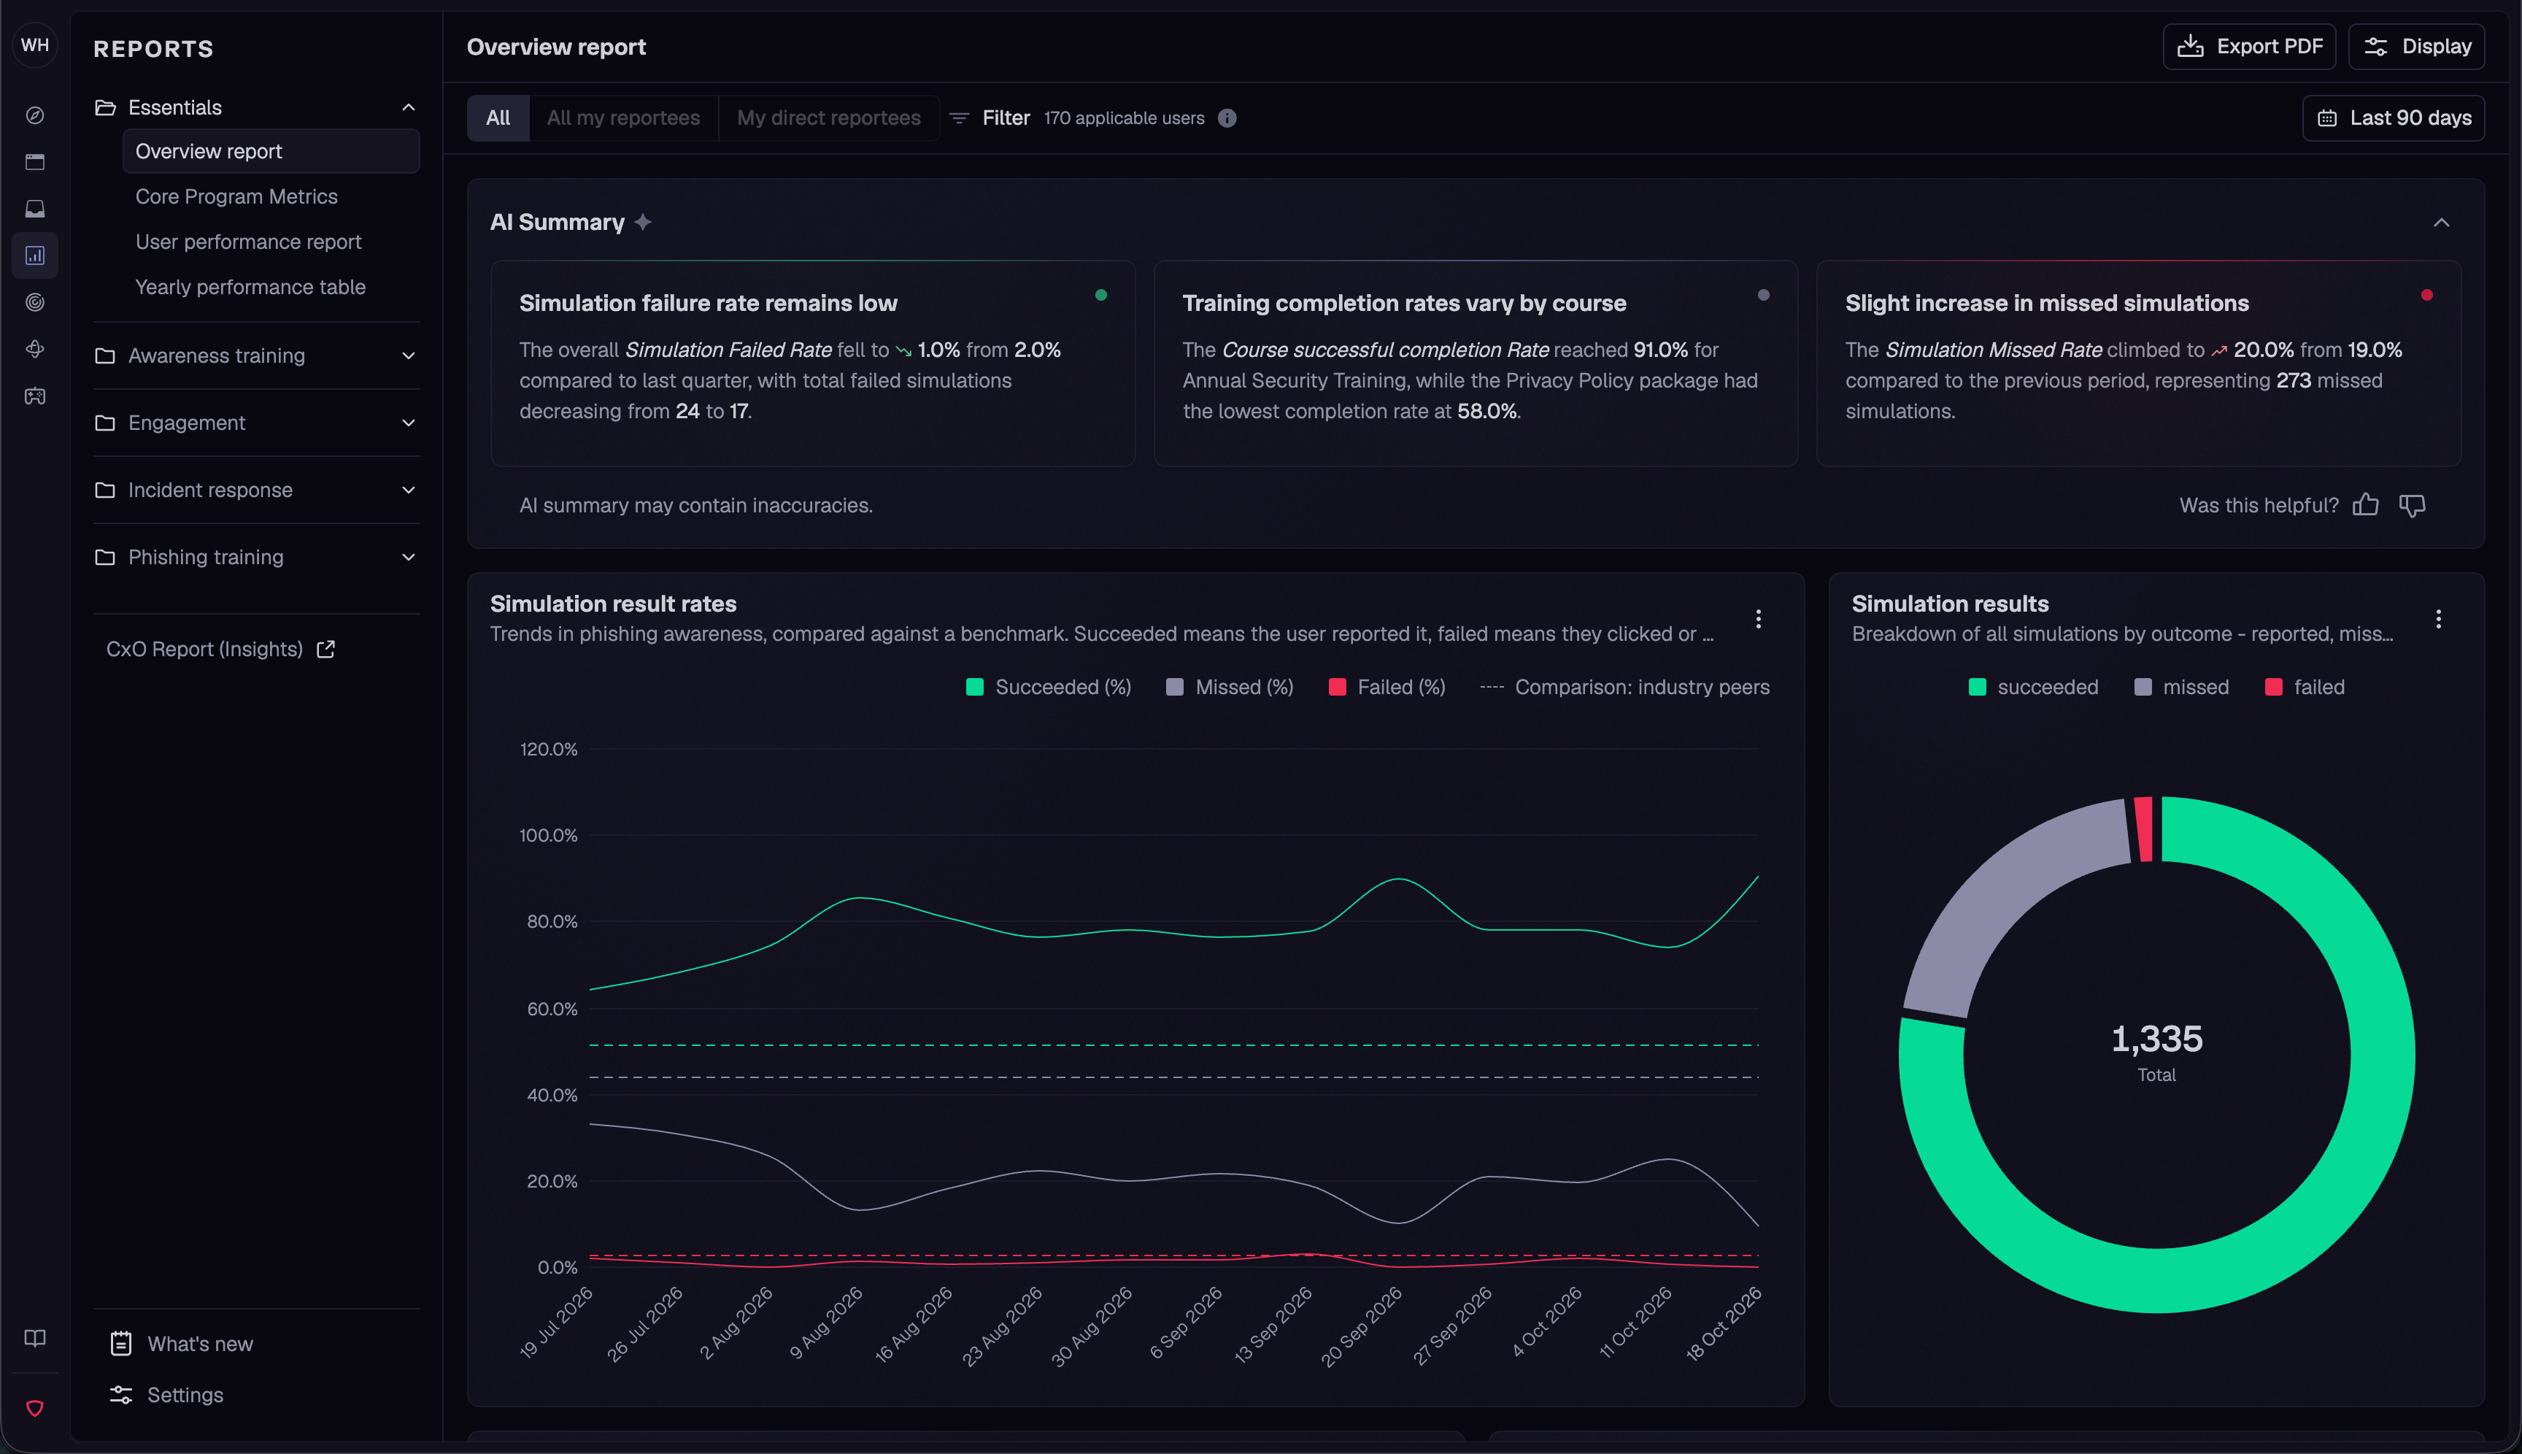Toggle missed segment in donut chart legend
Screen dimensions: 2522x1454
pos(2181,687)
